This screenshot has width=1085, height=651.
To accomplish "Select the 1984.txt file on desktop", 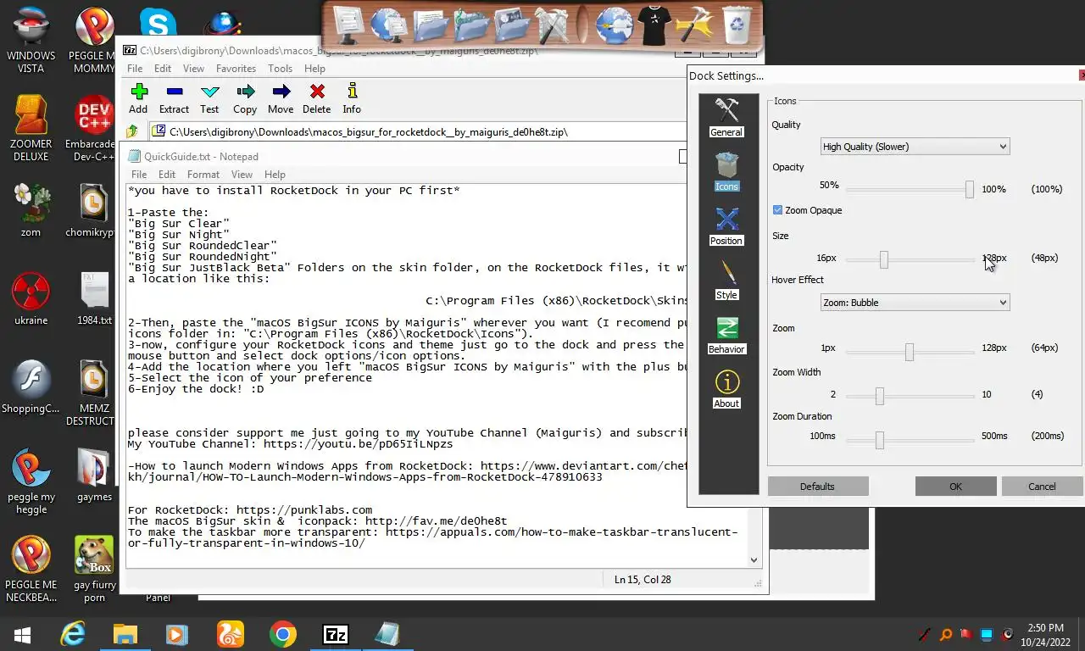I will click(x=94, y=298).
